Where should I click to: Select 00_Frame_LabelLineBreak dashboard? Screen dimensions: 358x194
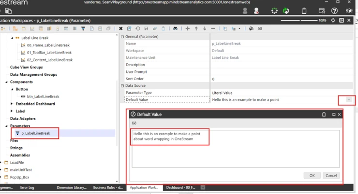point(48,45)
